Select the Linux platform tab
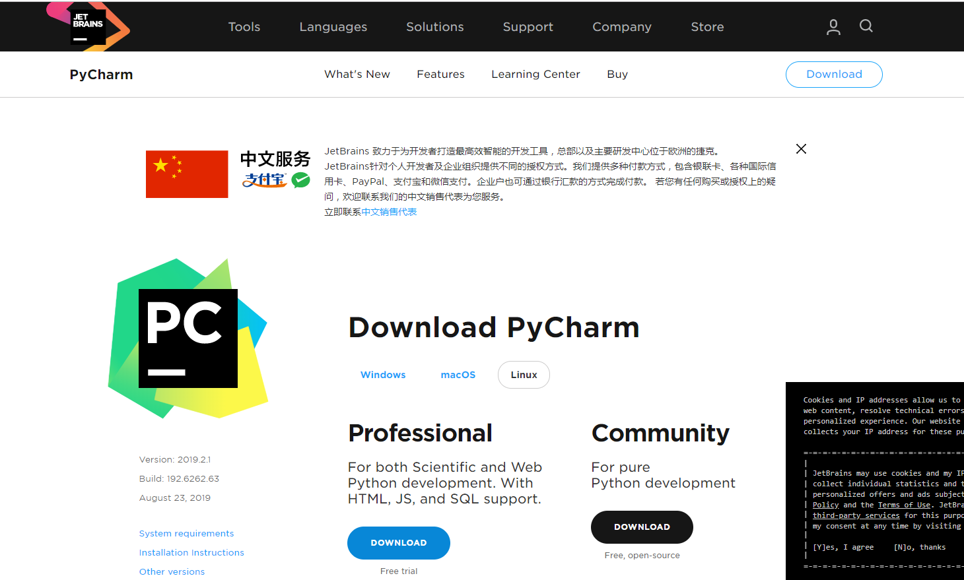964x580 pixels. pyautogui.click(x=524, y=375)
